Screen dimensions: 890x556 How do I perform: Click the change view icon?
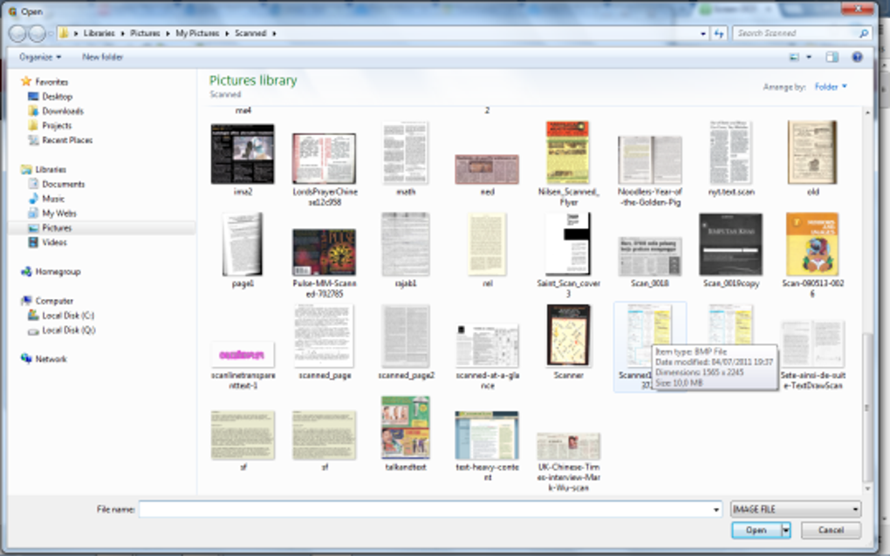tap(794, 57)
